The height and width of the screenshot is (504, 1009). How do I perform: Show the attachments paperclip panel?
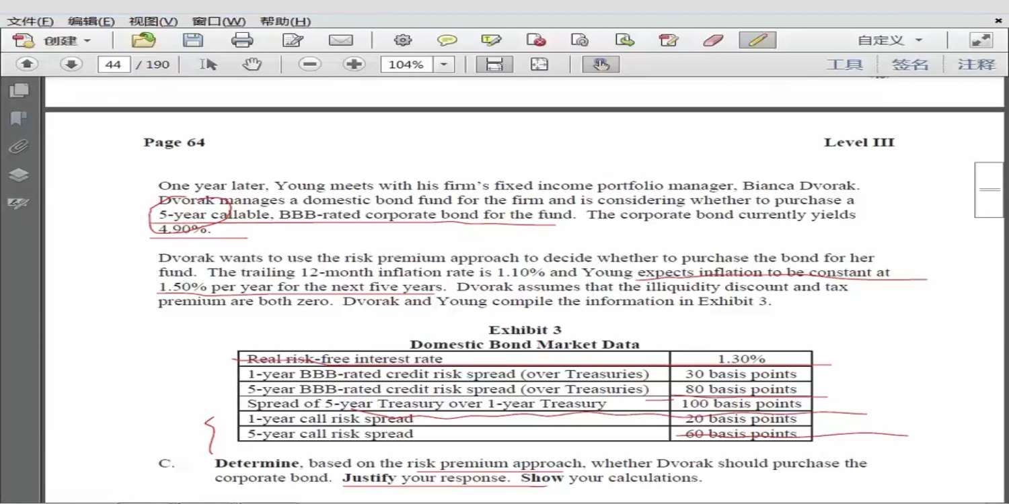[18, 146]
